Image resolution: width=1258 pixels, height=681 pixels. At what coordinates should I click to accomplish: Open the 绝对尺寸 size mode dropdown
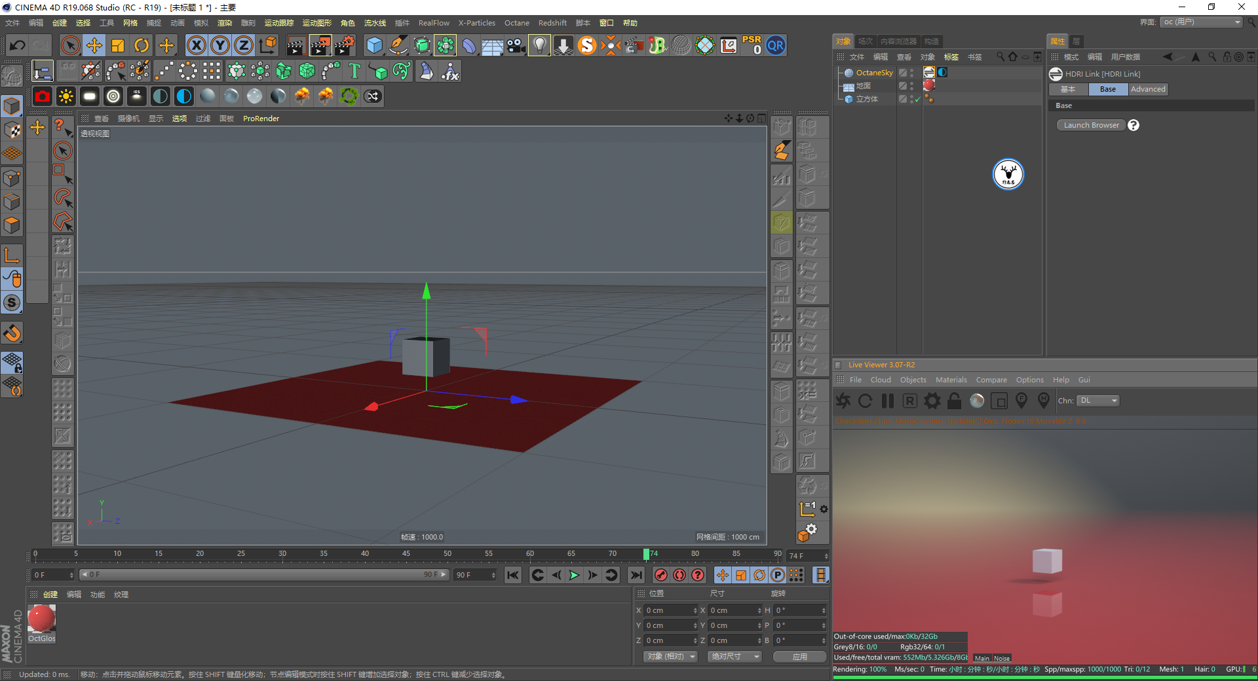(x=734, y=656)
